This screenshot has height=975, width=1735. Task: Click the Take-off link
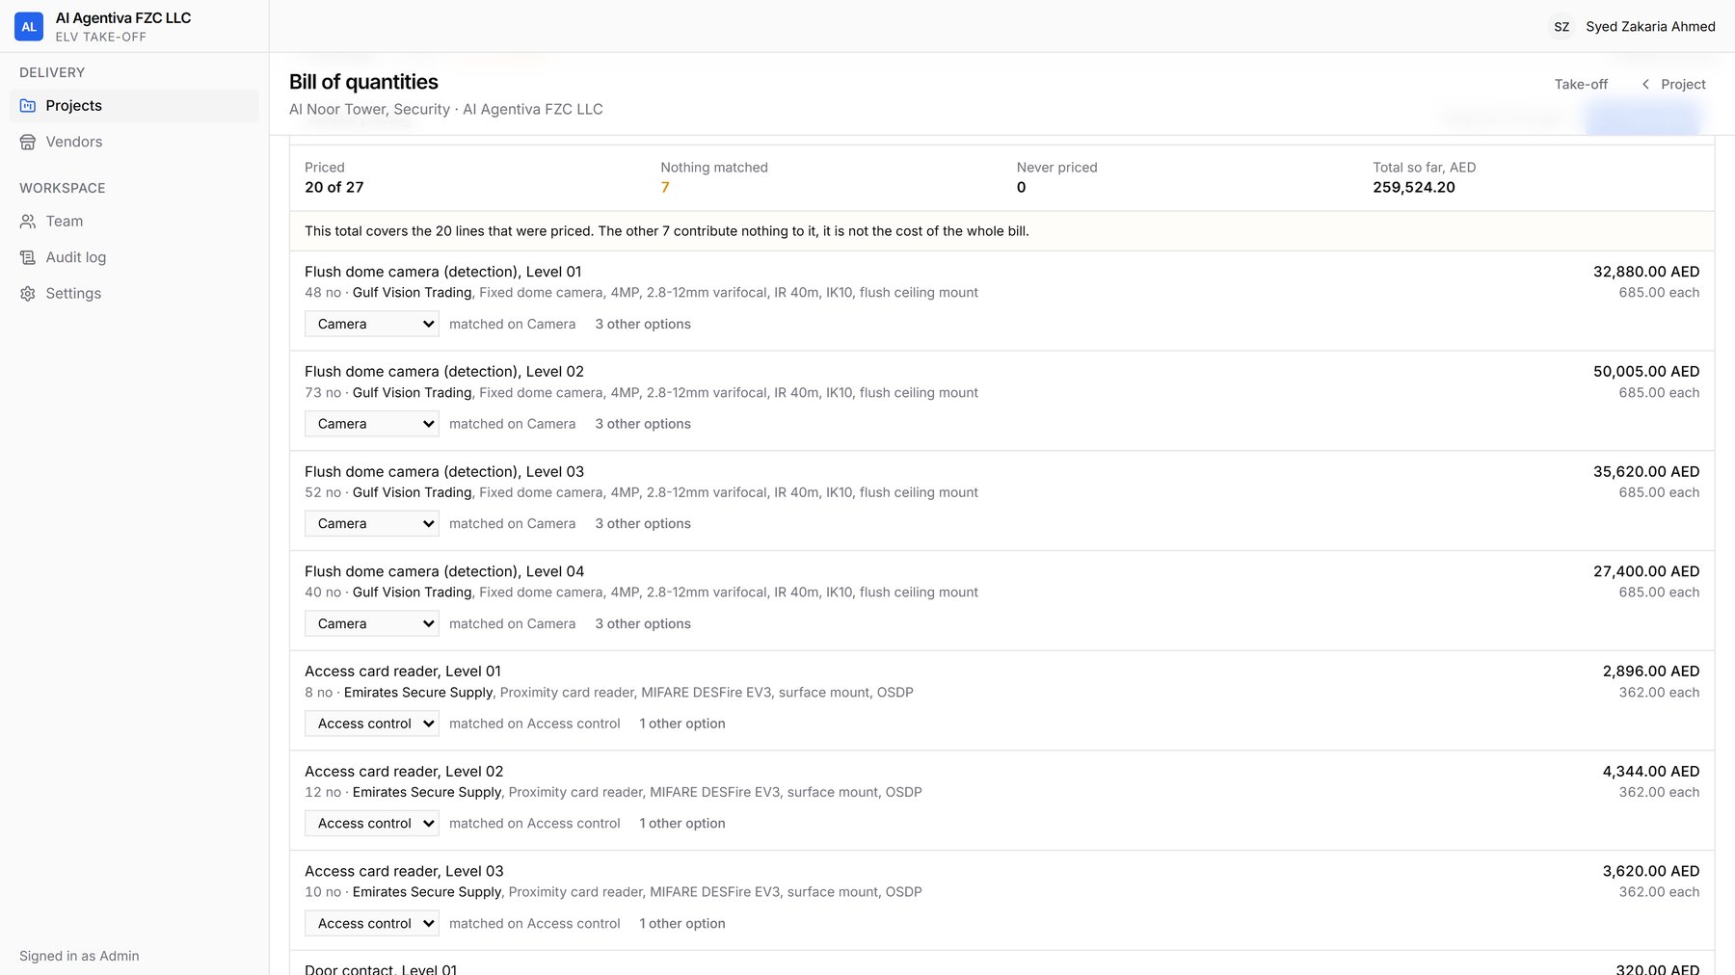pos(1581,85)
